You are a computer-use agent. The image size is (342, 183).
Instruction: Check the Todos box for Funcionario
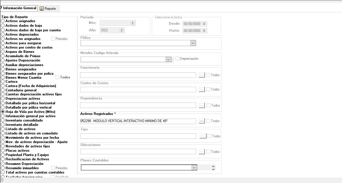coord(208,75)
